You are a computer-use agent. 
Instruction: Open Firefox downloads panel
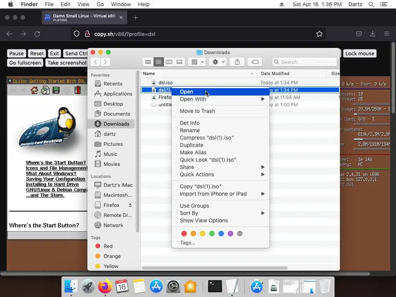(372, 34)
